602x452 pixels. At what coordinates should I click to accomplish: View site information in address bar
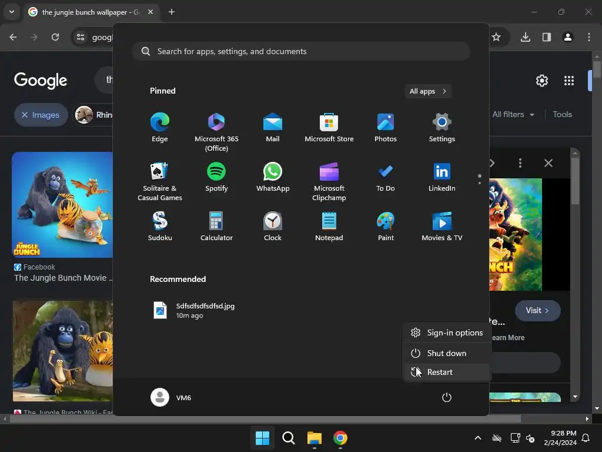(81, 37)
